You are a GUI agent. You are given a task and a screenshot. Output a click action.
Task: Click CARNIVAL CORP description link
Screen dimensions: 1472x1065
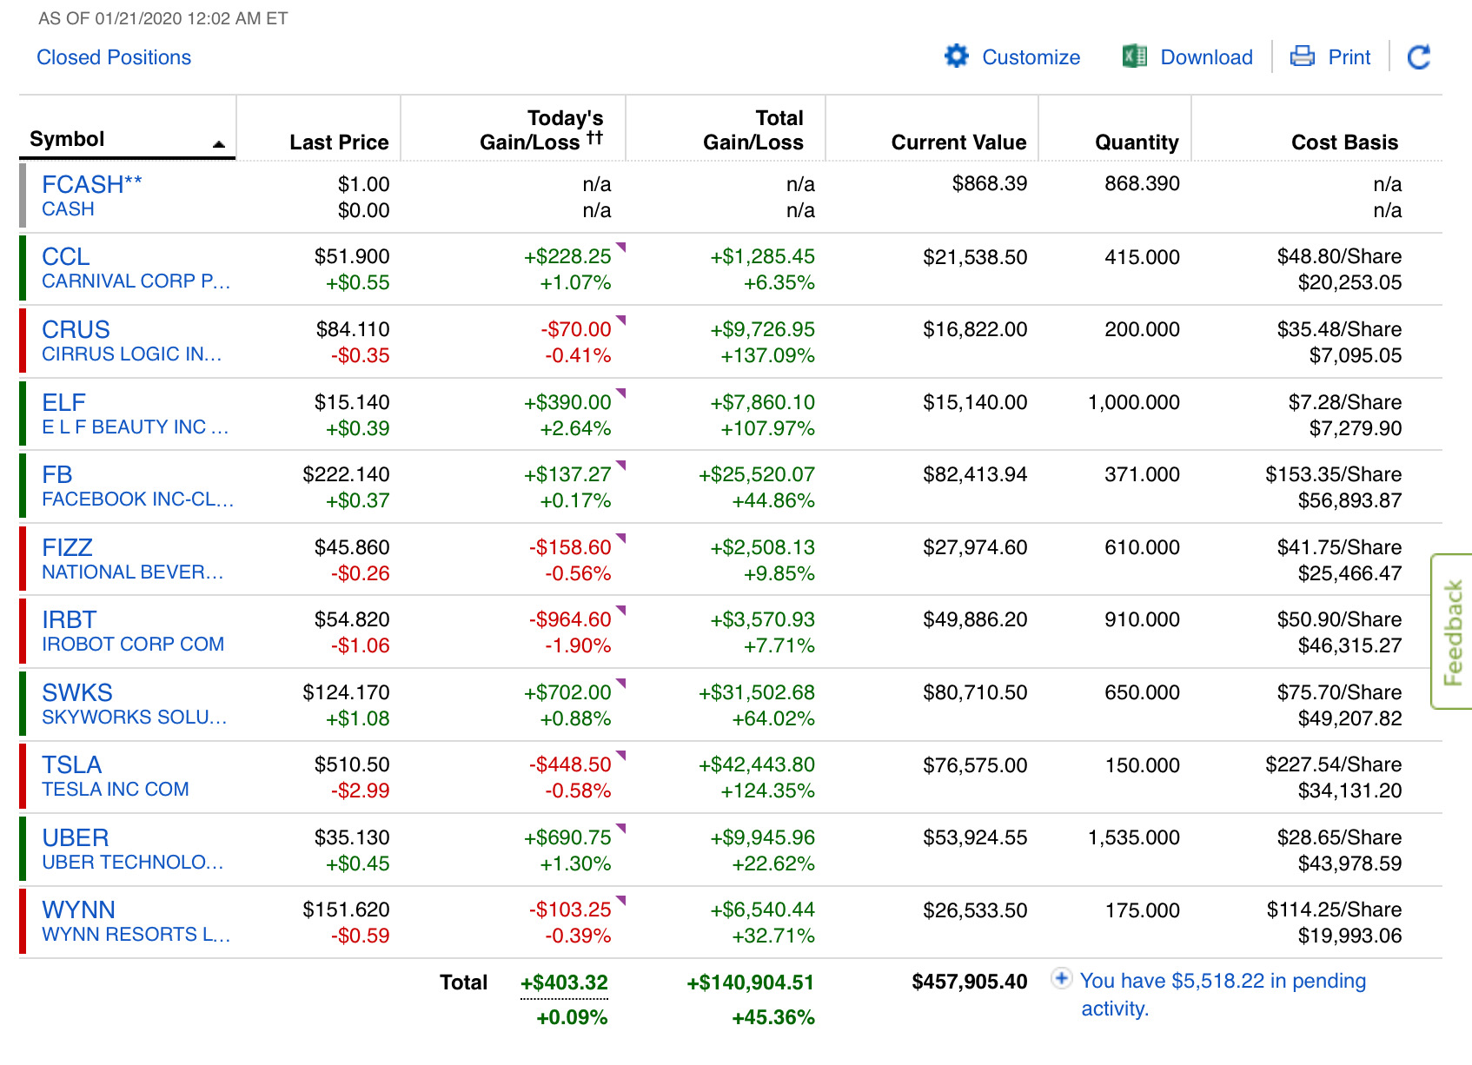[x=136, y=281]
